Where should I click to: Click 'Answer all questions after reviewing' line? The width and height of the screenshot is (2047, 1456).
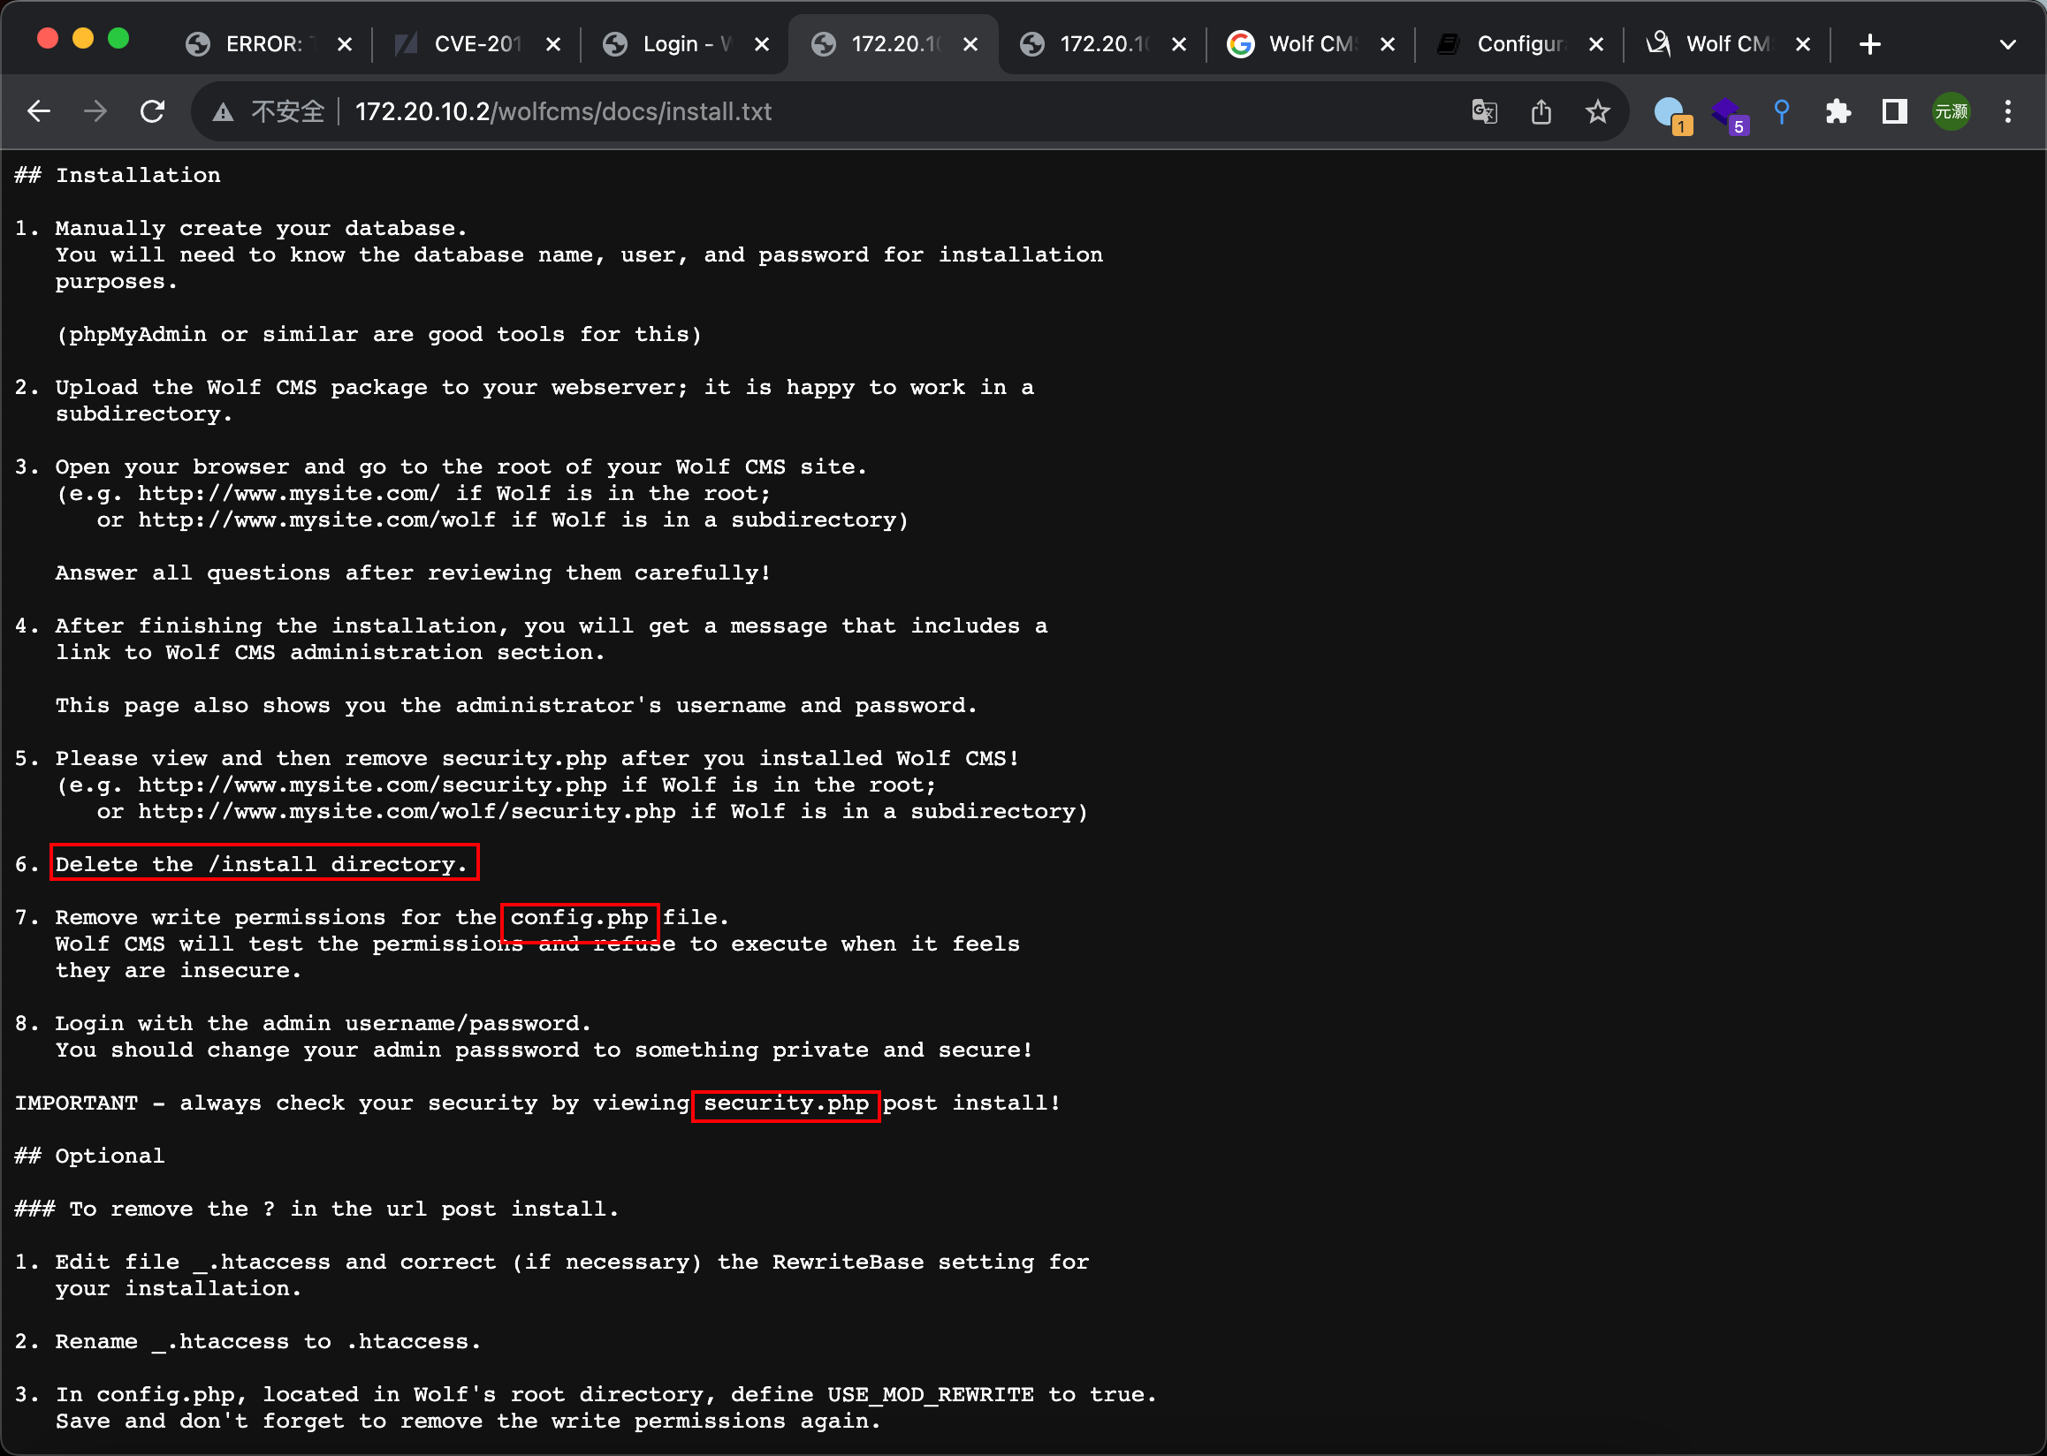(413, 573)
